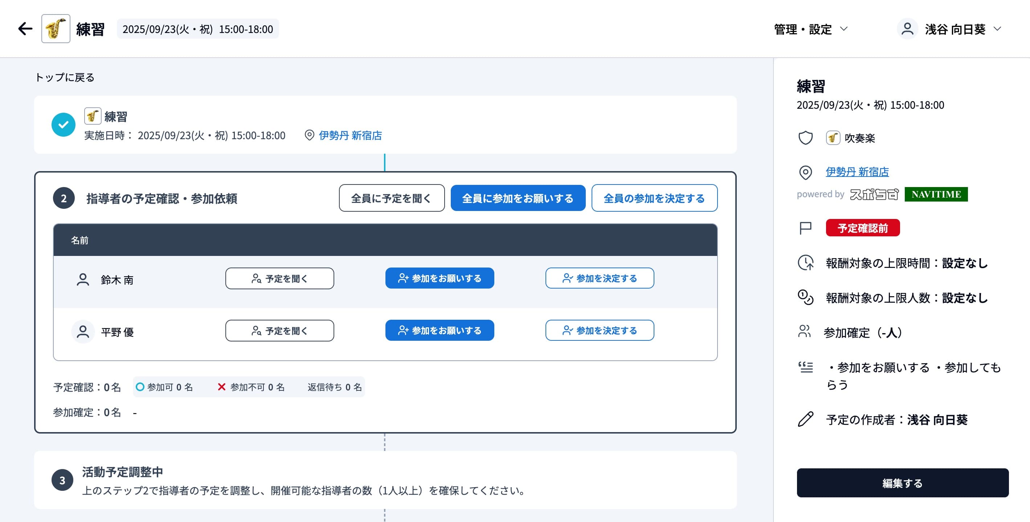Open the 浅谷 向日葵 account dropdown chevron
This screenshot has width=1030, height=522.
point(997,29)
